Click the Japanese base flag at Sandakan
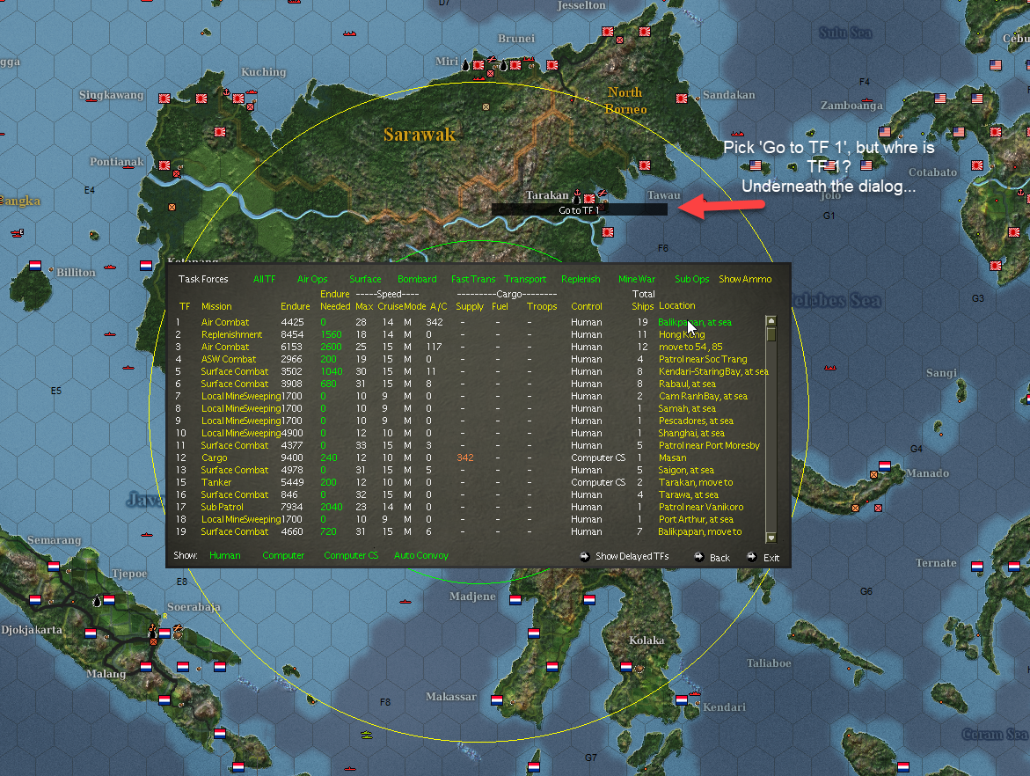 pos(681,99)
